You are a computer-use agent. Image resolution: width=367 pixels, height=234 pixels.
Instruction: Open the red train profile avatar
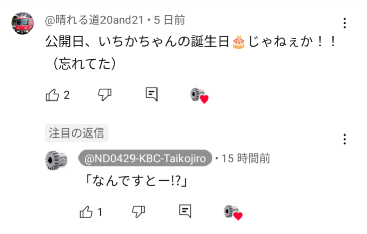[22, 23]
